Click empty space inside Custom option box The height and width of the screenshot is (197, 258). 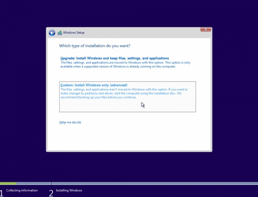(167, 106)
